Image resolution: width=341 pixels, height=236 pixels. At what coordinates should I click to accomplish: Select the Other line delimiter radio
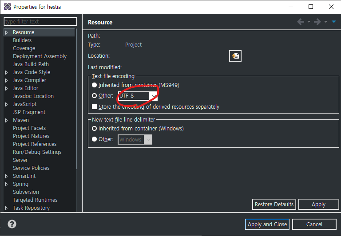click(94, 139)
